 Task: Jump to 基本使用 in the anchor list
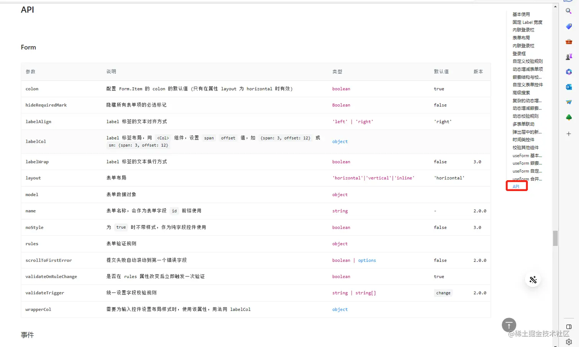521,14
